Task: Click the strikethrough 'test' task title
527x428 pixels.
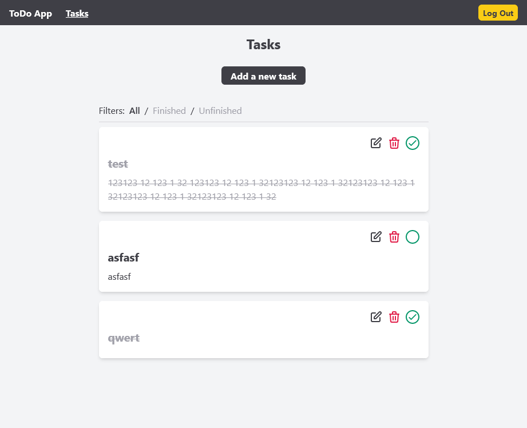Action: coord(118,164)
